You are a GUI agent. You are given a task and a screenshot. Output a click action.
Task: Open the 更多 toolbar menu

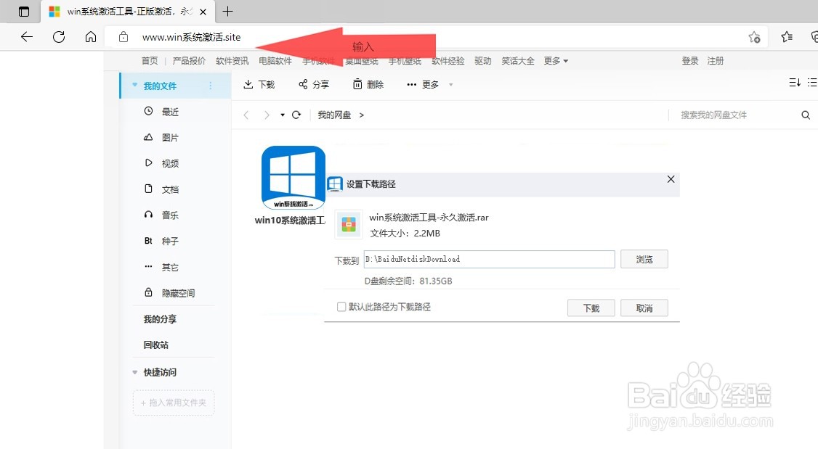(429, 84)
